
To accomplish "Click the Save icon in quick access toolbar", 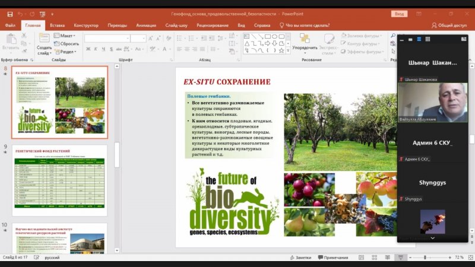I will coord(10,14).
